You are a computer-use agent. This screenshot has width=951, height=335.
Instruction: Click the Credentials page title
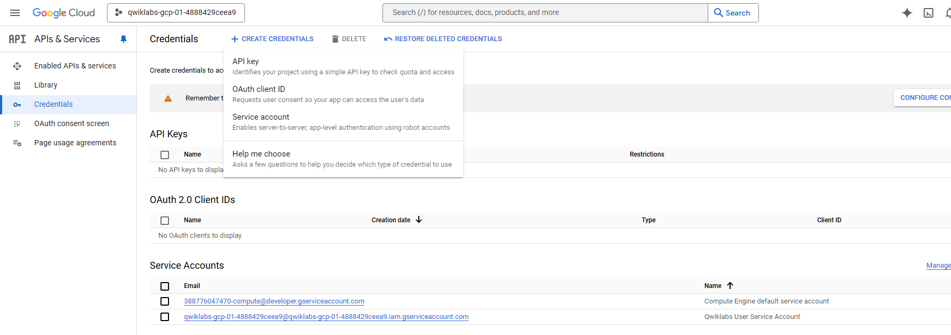[x=174, y=39]
